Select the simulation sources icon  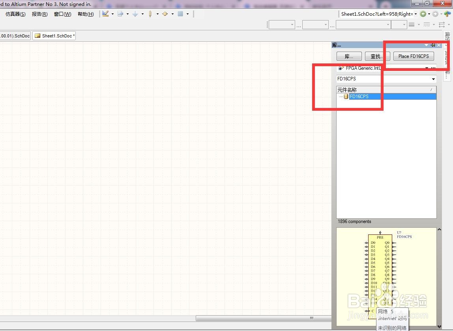165,13
